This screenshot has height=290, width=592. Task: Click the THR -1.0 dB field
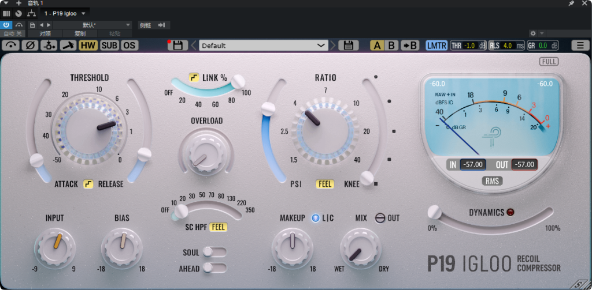pyautogui.click(x=468, y=46)
